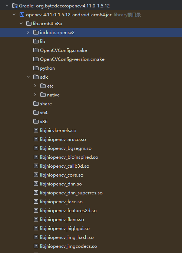Click the libjniopencv_features2d.so file icon
Image resolution: width=182 pixels, height=253 pixels.
36,210
